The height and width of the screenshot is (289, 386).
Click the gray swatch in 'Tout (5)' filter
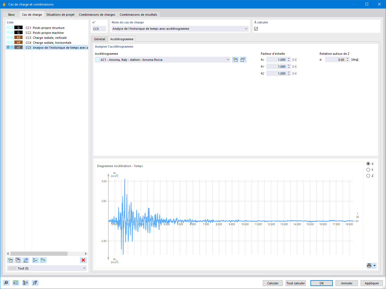(x=12, y=268)
